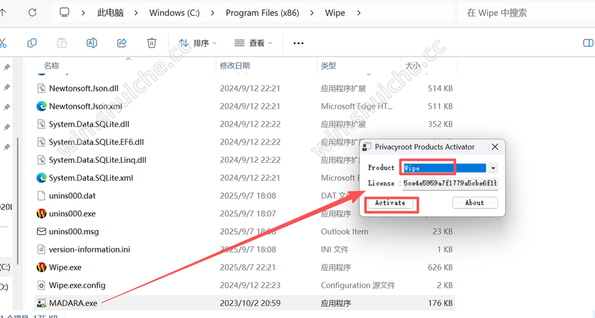595x318 pixels.
Task: Select the System.Data.SQLite.Linq.dll file
Action: 97,160
